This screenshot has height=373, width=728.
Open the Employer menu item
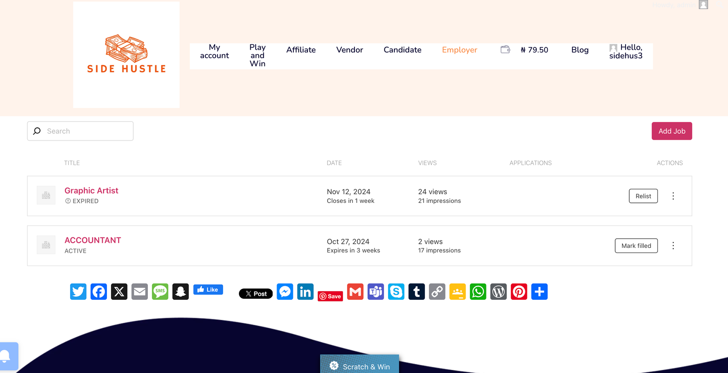pos(460,50)
